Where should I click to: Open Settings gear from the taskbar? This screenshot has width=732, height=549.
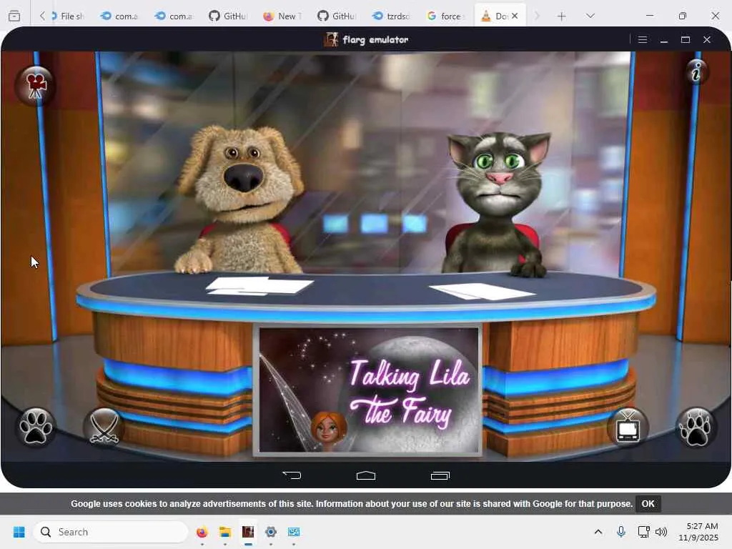(x=271, y=532)
